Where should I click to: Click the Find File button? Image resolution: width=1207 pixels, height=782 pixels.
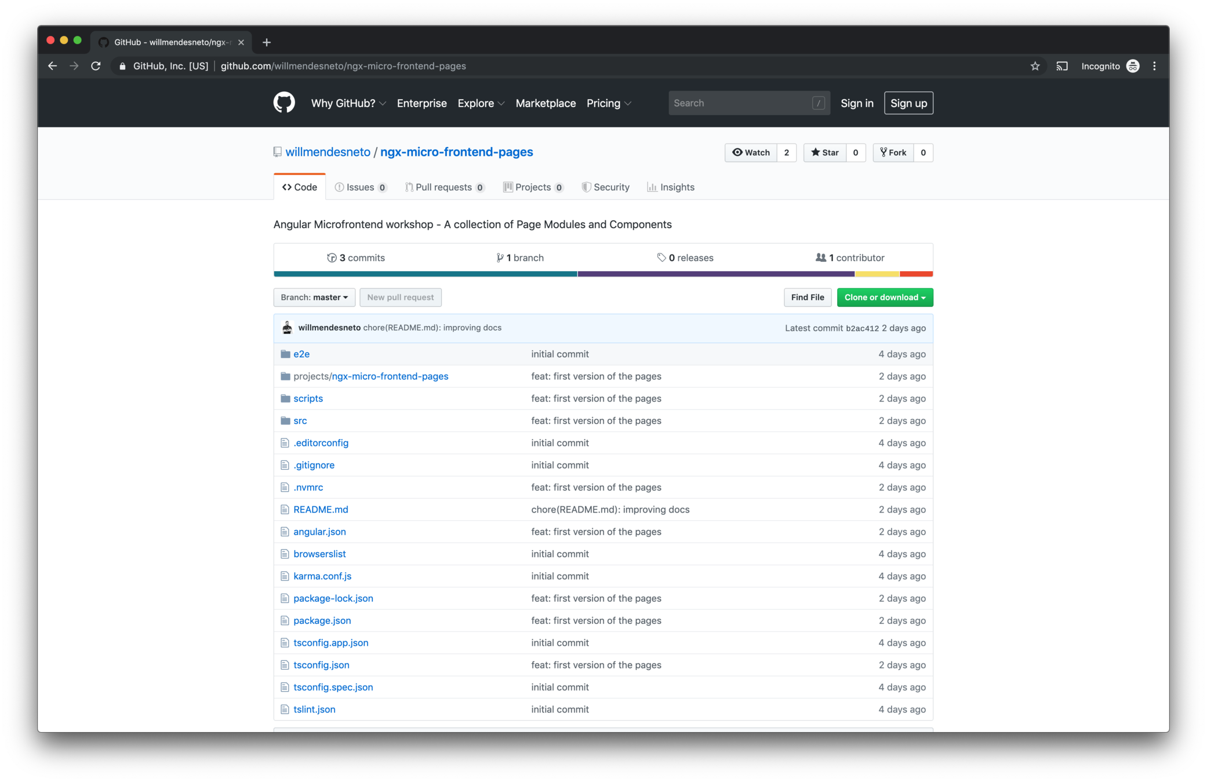point(807,297)
